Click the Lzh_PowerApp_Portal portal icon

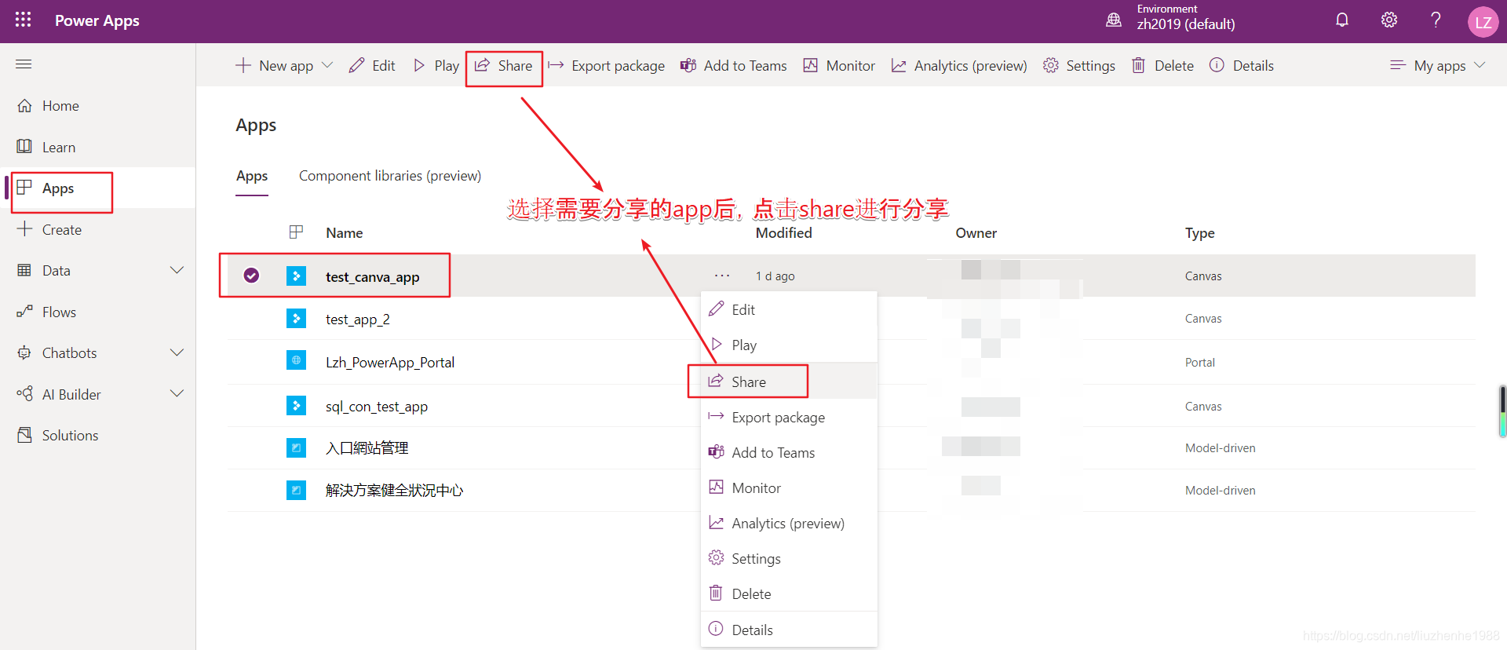pos(296,361)
